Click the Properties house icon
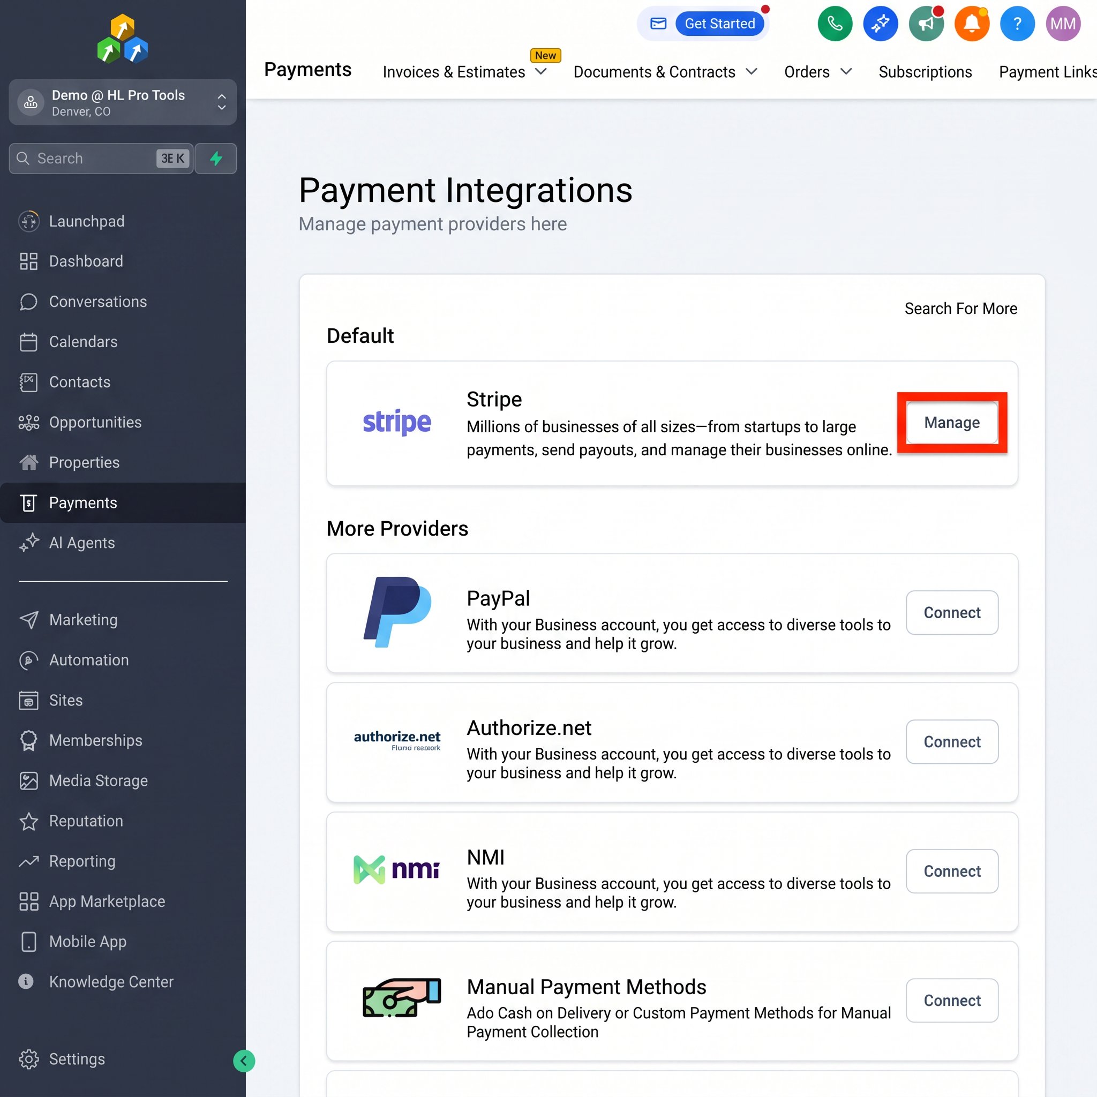 point(28,462)
